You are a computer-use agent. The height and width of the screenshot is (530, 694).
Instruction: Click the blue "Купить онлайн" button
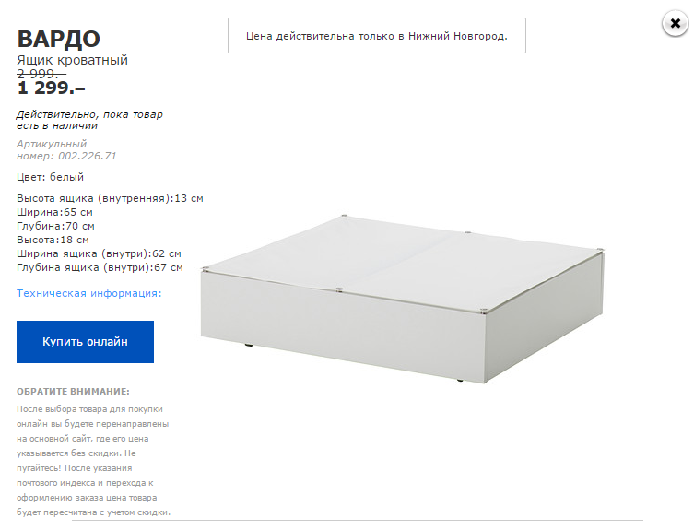[85, 342]
